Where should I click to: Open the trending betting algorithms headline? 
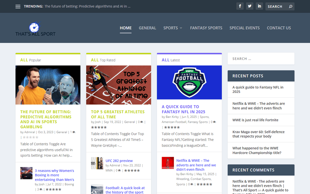87,6
